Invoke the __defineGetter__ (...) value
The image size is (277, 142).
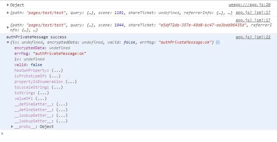(x=62, y=104)
